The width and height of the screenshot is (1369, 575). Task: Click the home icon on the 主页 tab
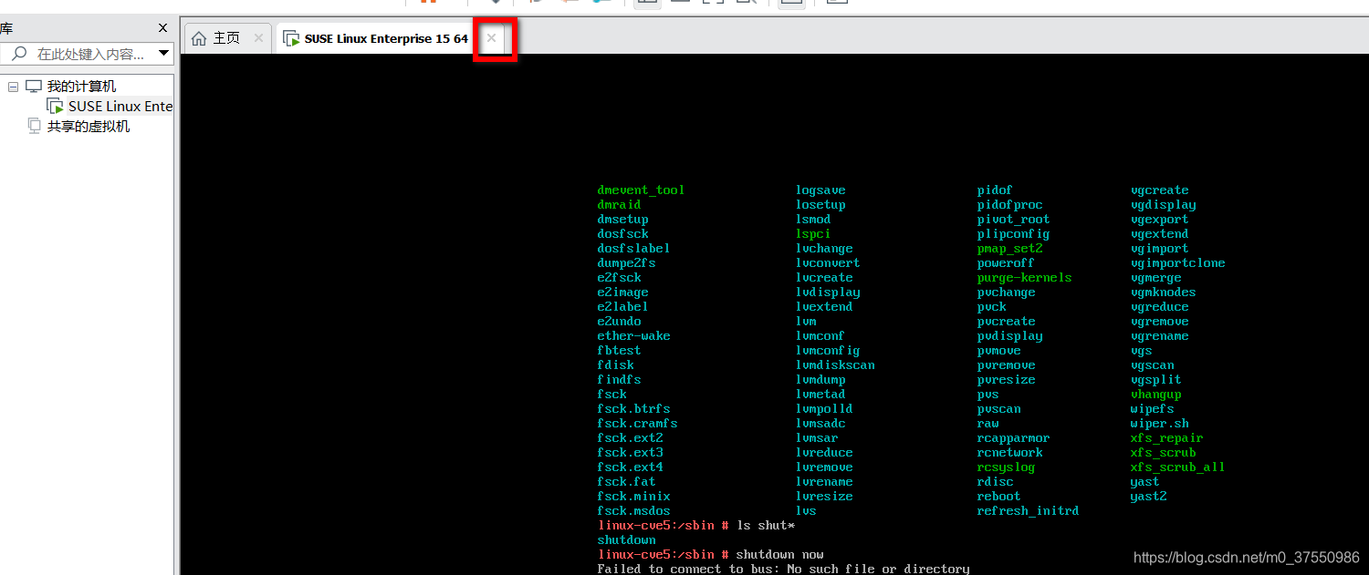pyautogui.click(x=199, y=38)
